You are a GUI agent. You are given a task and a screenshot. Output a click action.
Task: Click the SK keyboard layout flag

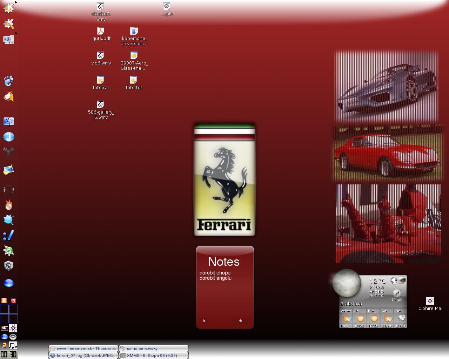[x=4, y=328]
